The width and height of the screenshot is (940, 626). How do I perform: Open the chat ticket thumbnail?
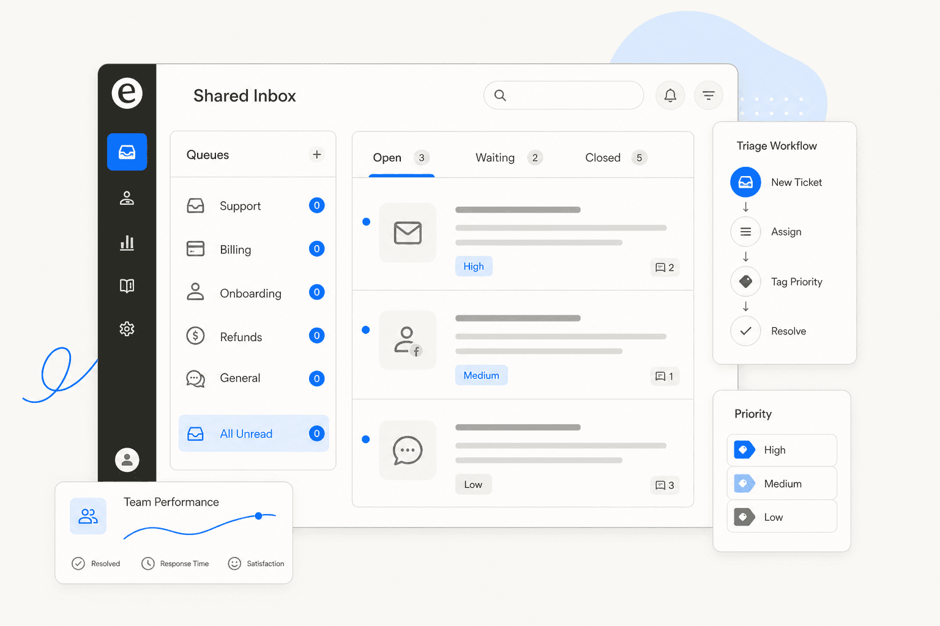[x=408, y=451]
